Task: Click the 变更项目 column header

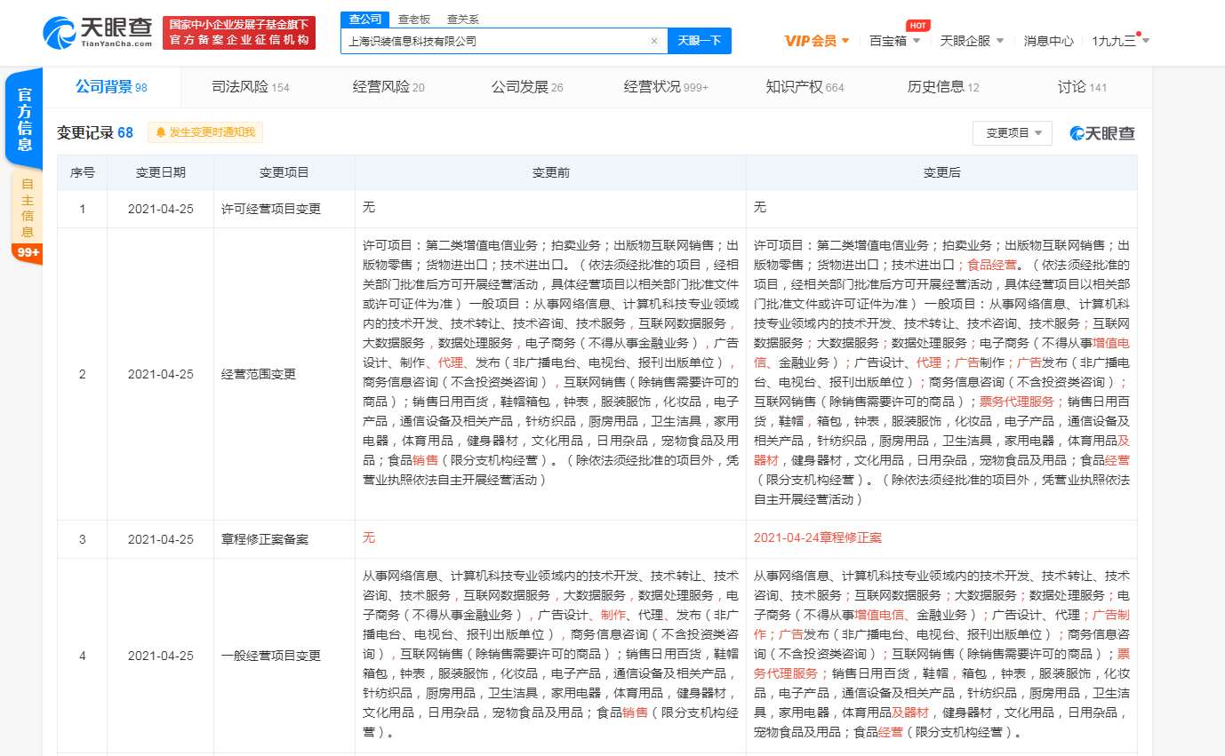Action: click(x=284, y=172)
